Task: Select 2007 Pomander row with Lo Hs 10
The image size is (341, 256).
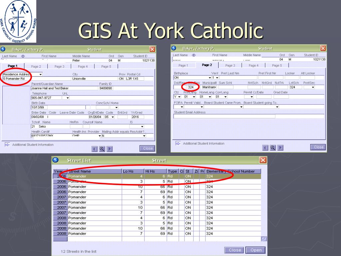Action: pyautogui.click(x=157, y=208)
